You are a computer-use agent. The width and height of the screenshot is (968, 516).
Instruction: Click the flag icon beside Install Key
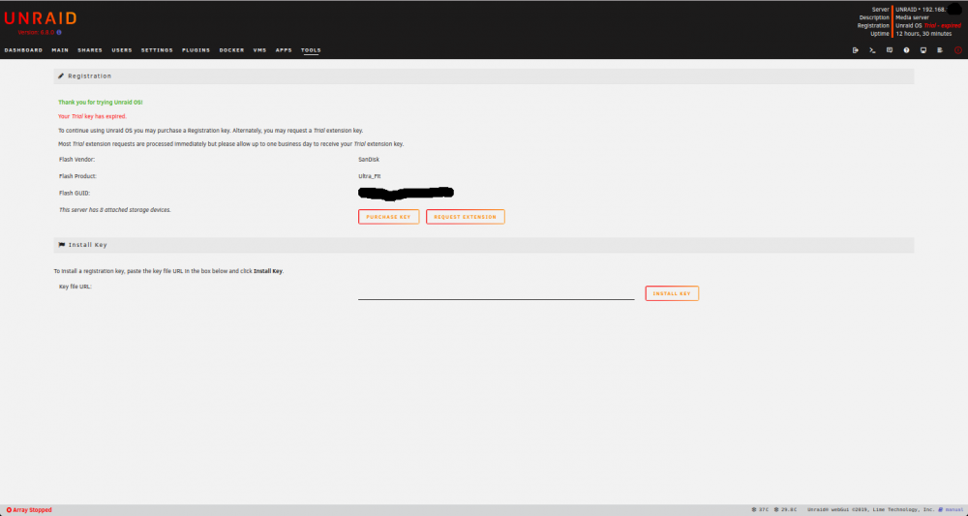point(62,245)
